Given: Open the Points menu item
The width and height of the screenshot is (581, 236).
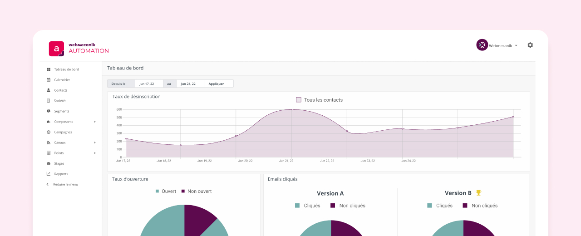Looking at the screenshot, I should (x=59, y=153).
